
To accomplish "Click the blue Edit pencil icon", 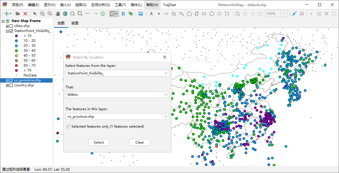I will pos(294,14).
